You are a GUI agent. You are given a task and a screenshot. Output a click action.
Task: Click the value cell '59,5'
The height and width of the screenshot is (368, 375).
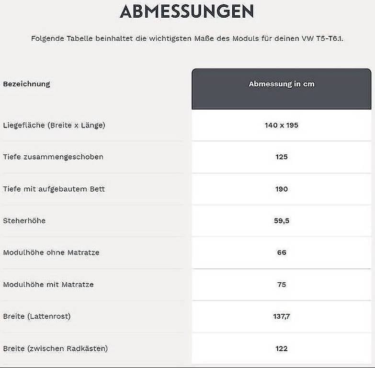coord(282,220)
